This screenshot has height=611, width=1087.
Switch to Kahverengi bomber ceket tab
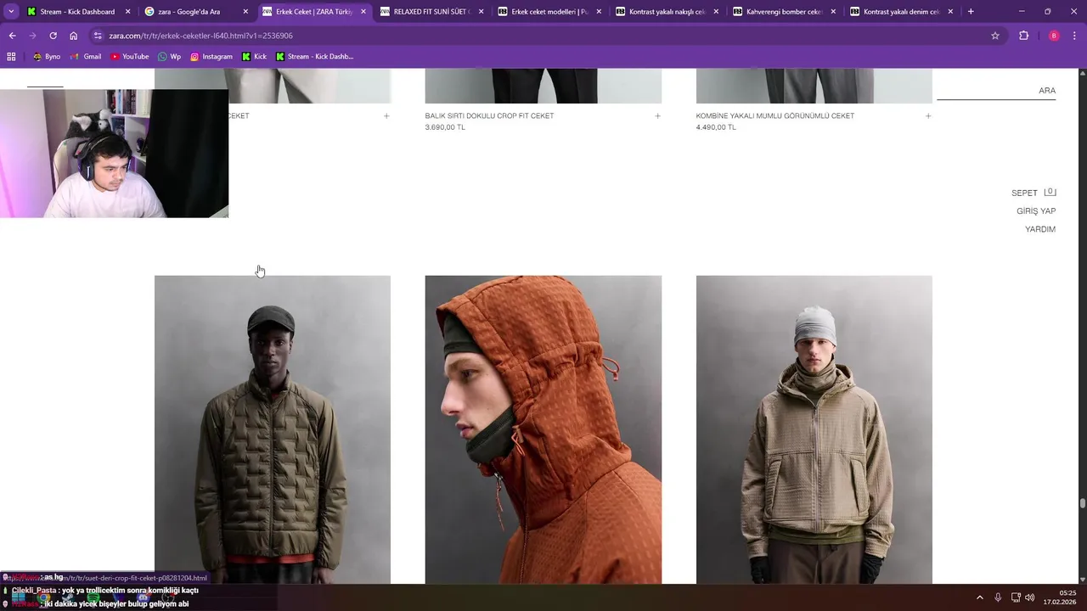pos(784,12)
